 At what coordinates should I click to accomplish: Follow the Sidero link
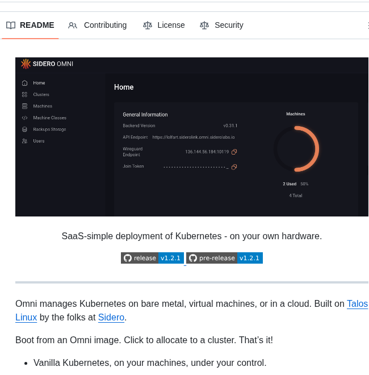pos(111,317)
